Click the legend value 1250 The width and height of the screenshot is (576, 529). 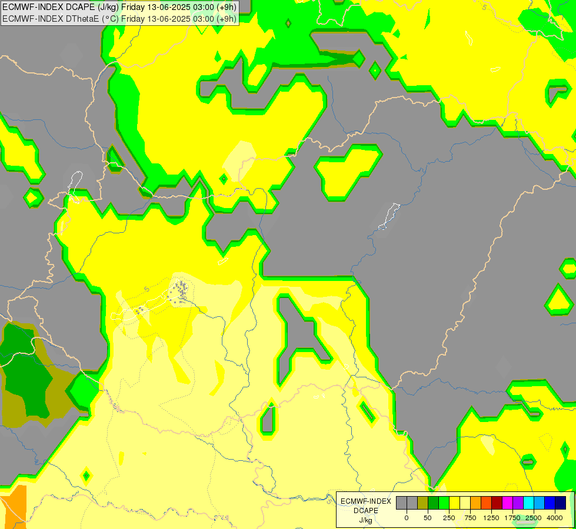[491, 518]
